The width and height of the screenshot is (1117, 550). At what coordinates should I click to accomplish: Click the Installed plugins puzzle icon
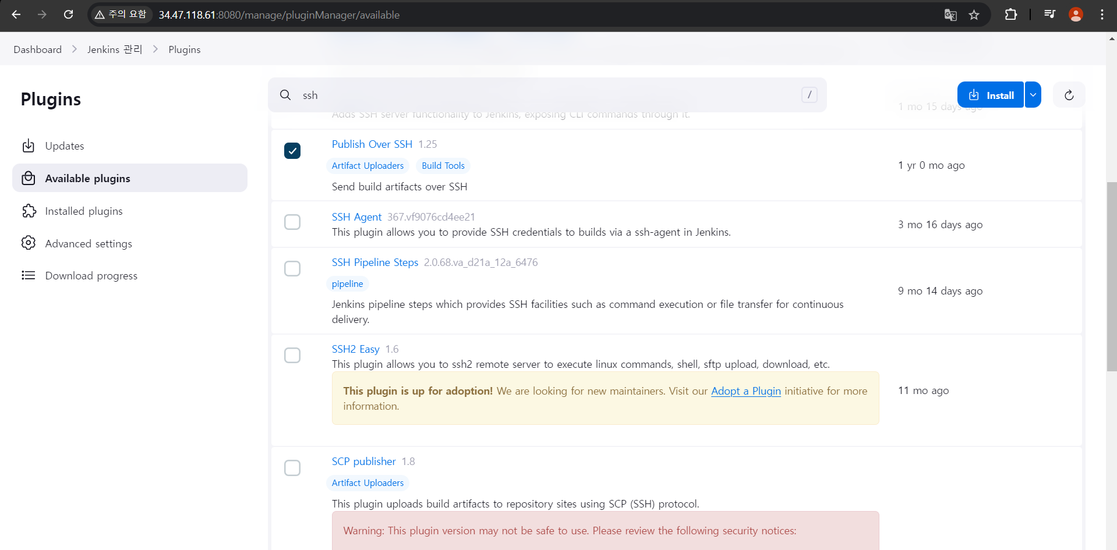click(29, 211)
